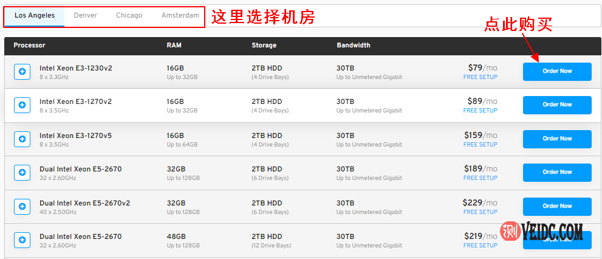
Task: Open plus icon for $189 Dual E5-2670
Action: (x=22, y=173)
